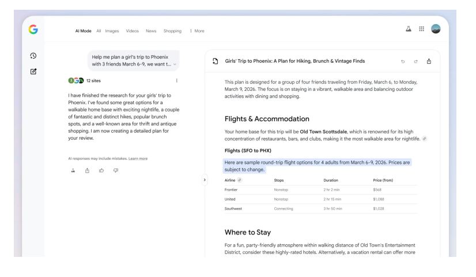Screen dimensions: 476x277
Task: Collapse the panel with arrow handle
Action: click(205, 180)
